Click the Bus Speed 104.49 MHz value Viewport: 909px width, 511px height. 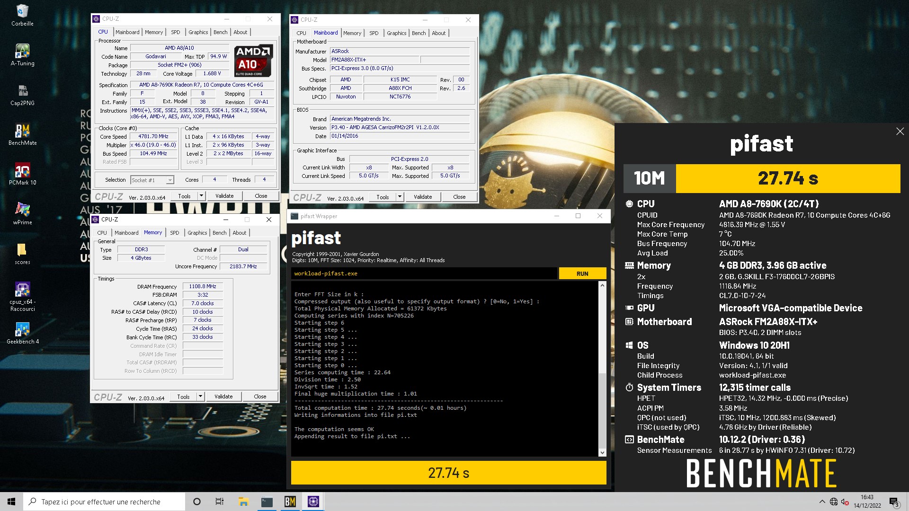pos(153,153)
